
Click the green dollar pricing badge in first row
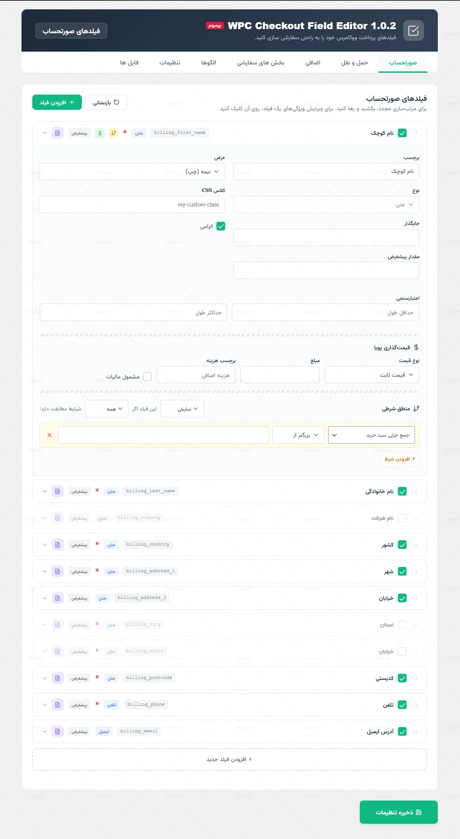tap(100, 133)
